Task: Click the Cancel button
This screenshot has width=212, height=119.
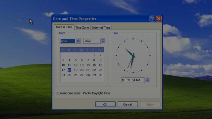Action: [x=128, y=104]
